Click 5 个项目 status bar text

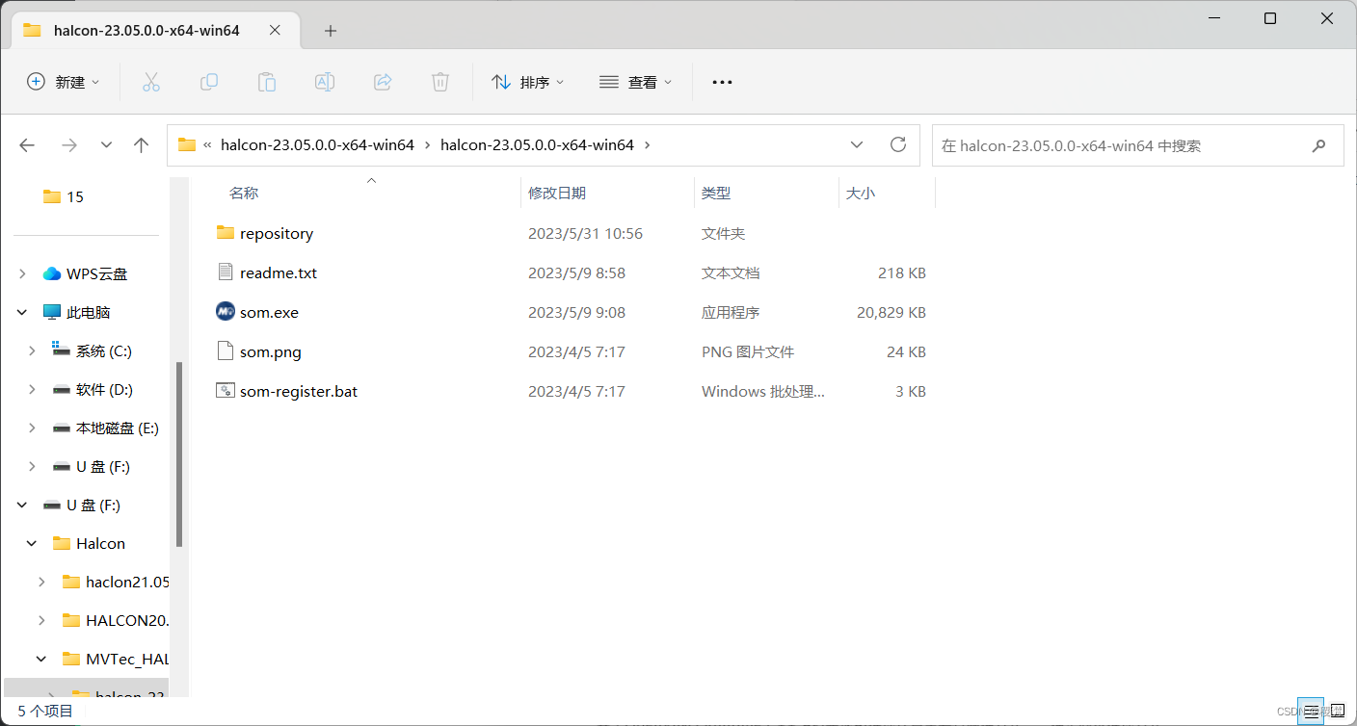(45, 711)
